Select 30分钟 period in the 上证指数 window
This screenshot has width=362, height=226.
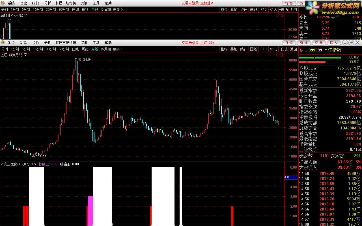tap(51, 49)
